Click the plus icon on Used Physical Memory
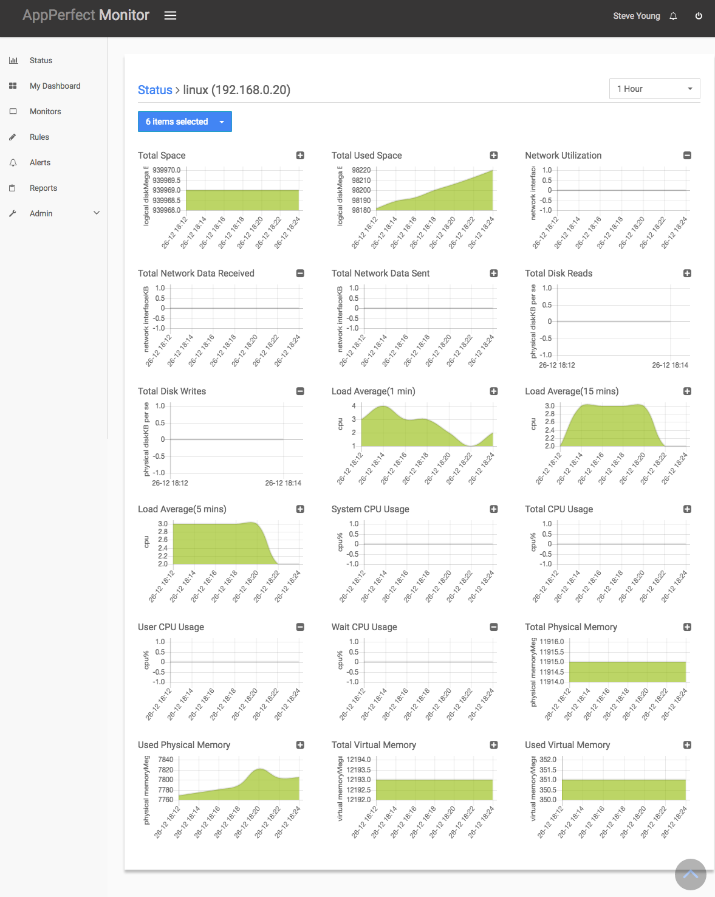Viewport: 715px width, 897px height. pyautogui.click(x=300, y=745)
